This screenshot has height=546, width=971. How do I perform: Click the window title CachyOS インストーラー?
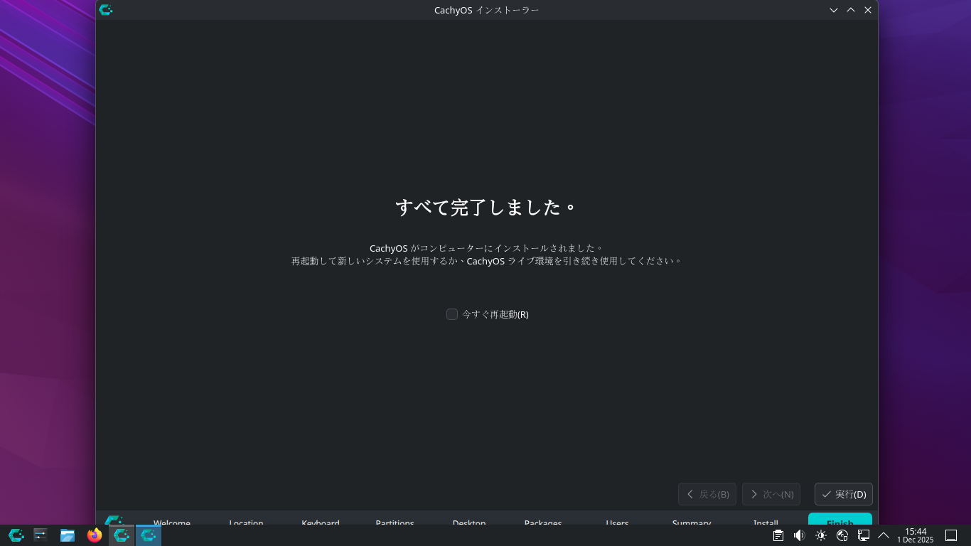pyautogui.click(x=487, y=10)
